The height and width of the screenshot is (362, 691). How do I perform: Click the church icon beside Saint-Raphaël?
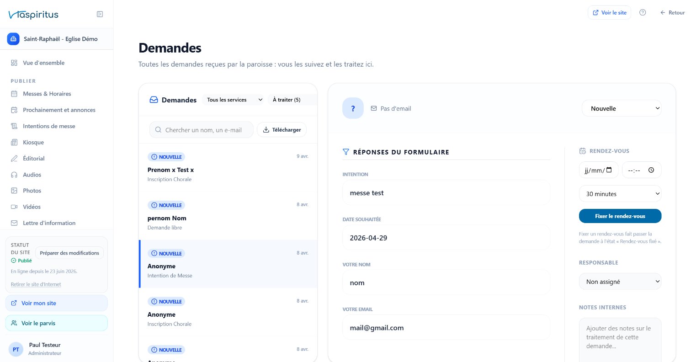pos(13,39)
